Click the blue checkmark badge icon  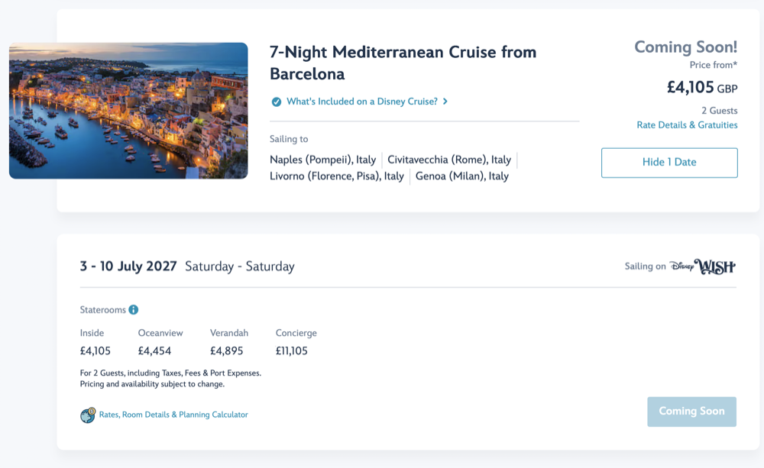click(277, 102)
